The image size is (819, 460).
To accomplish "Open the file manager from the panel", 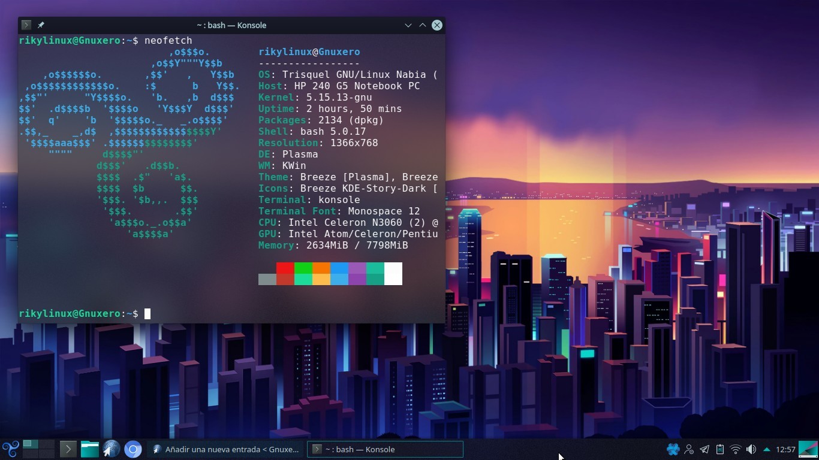I will coord(89,449).
